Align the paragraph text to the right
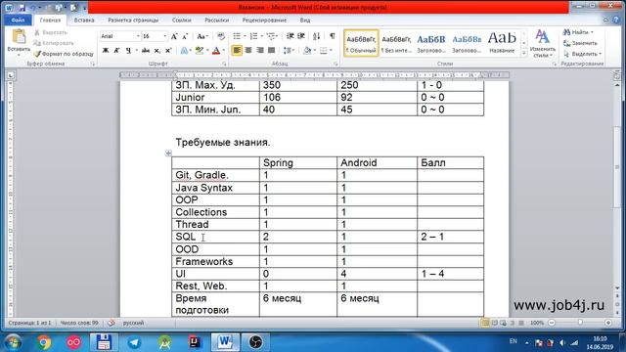This screenshot has height=352, width=626. 260,50
